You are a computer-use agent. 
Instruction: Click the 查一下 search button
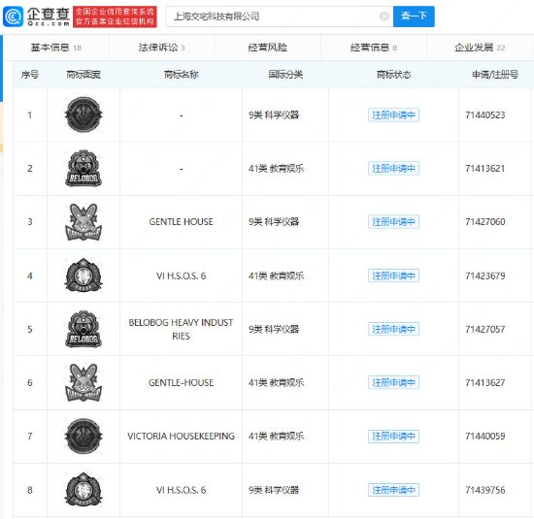point(414,16)
